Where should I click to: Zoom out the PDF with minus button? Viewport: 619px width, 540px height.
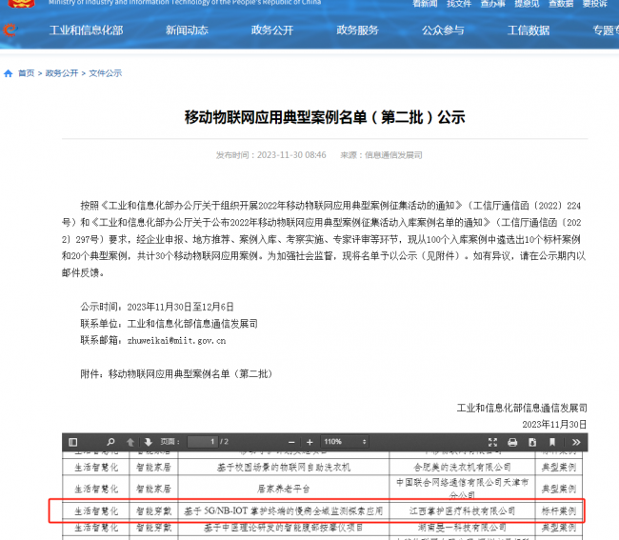pyautogui.click(x=291, y=442)
